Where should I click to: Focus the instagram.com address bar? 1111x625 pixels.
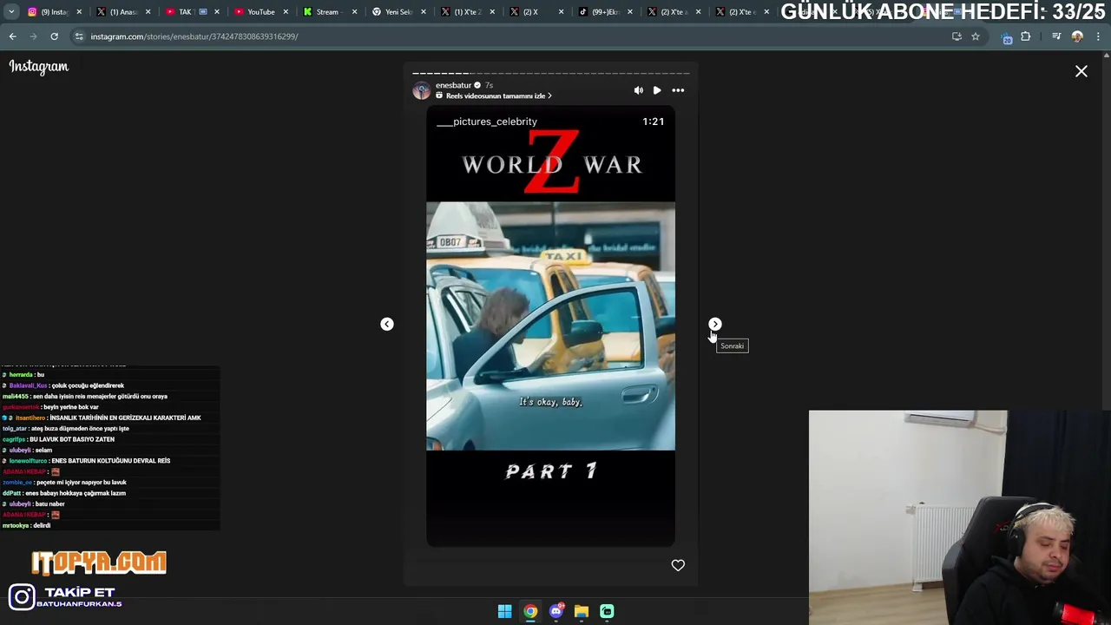(512, 36)
